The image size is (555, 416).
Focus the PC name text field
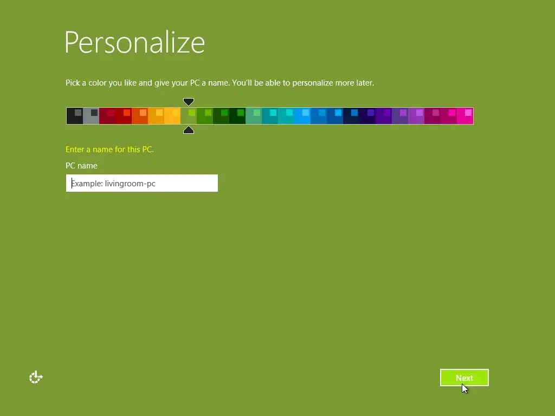[x=142, y=183]
